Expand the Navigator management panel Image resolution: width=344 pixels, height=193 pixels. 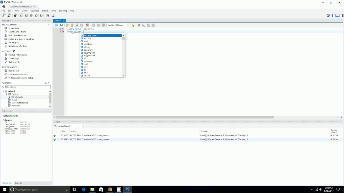pyautogui.click(x=48, y=25)
